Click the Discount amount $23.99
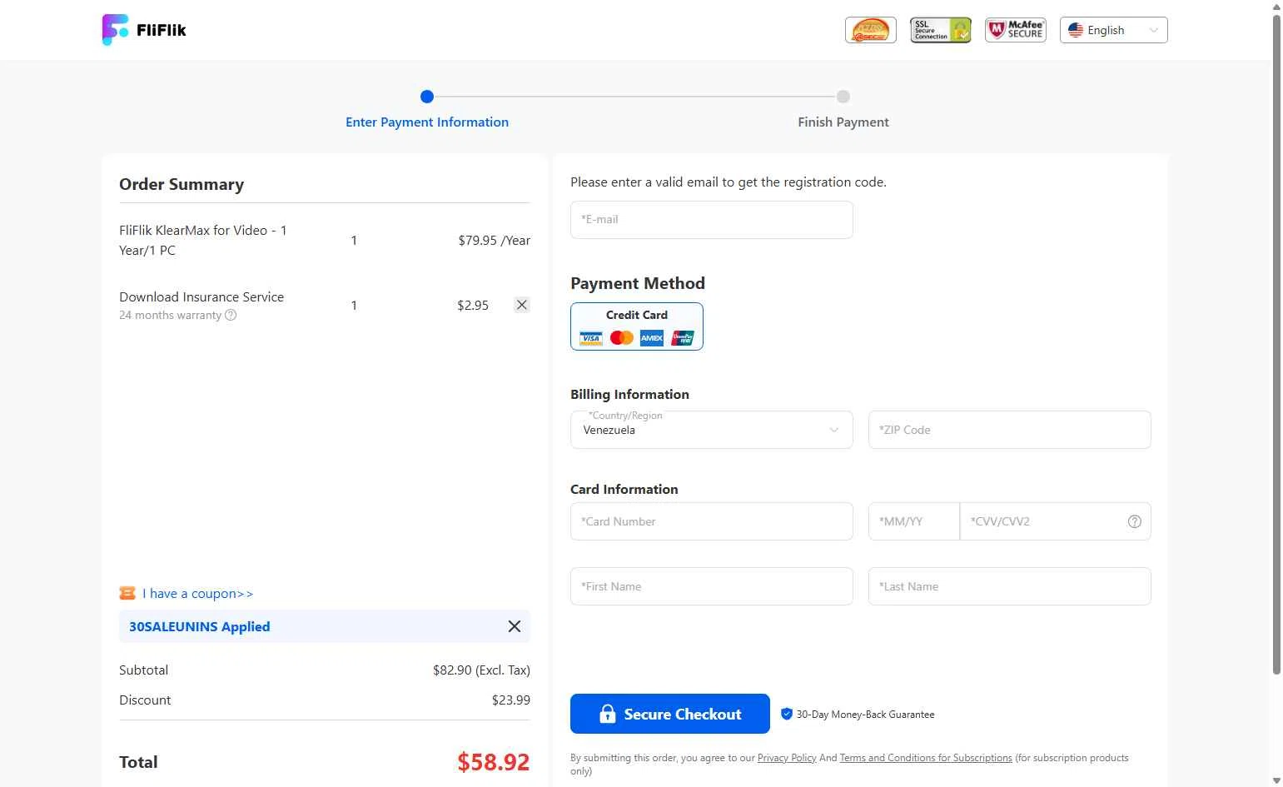The image size is (1283, 787). coord(511,700)
